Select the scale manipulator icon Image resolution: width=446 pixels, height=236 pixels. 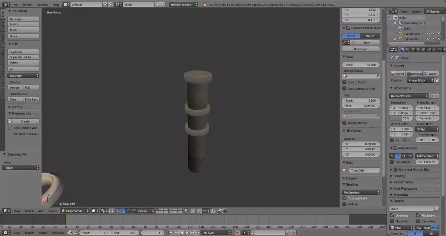133,211
